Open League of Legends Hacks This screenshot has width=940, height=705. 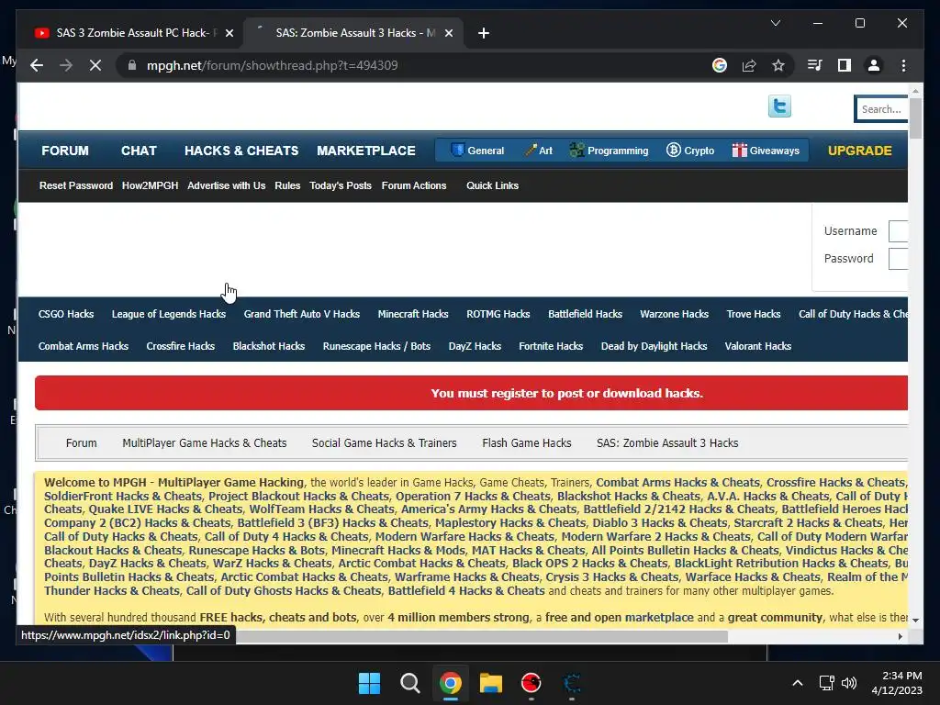[169, 314]
